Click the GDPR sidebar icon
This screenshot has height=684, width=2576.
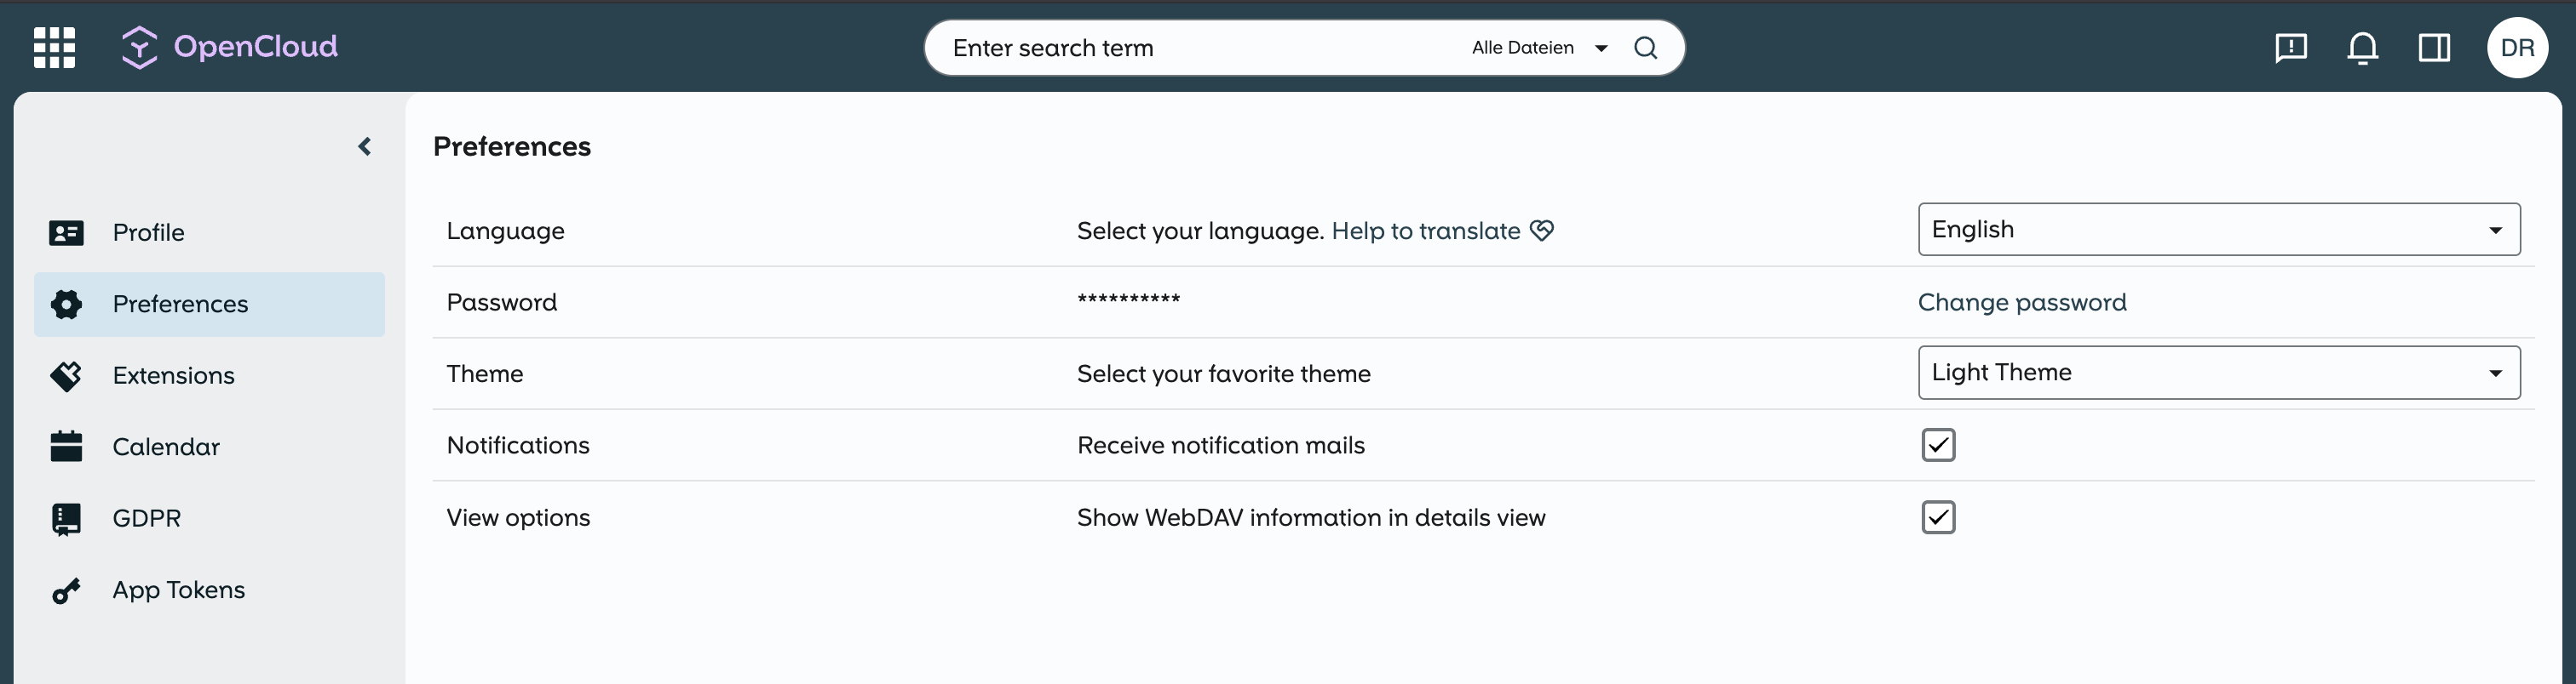click(66, 518)
